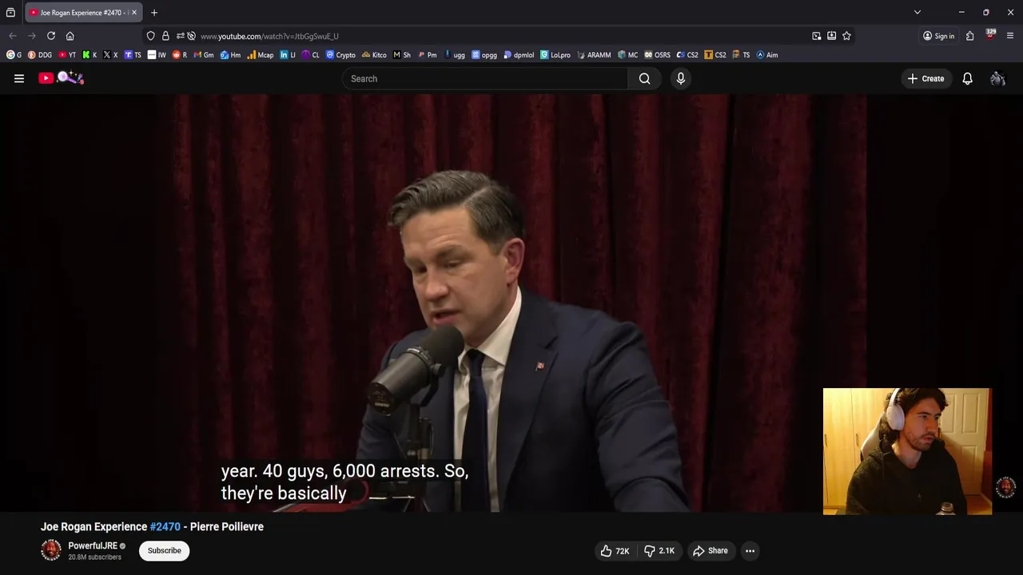Viewport: 1023px width, 575px height.
Task: Open the ugg bookmark
Action: 455,55
